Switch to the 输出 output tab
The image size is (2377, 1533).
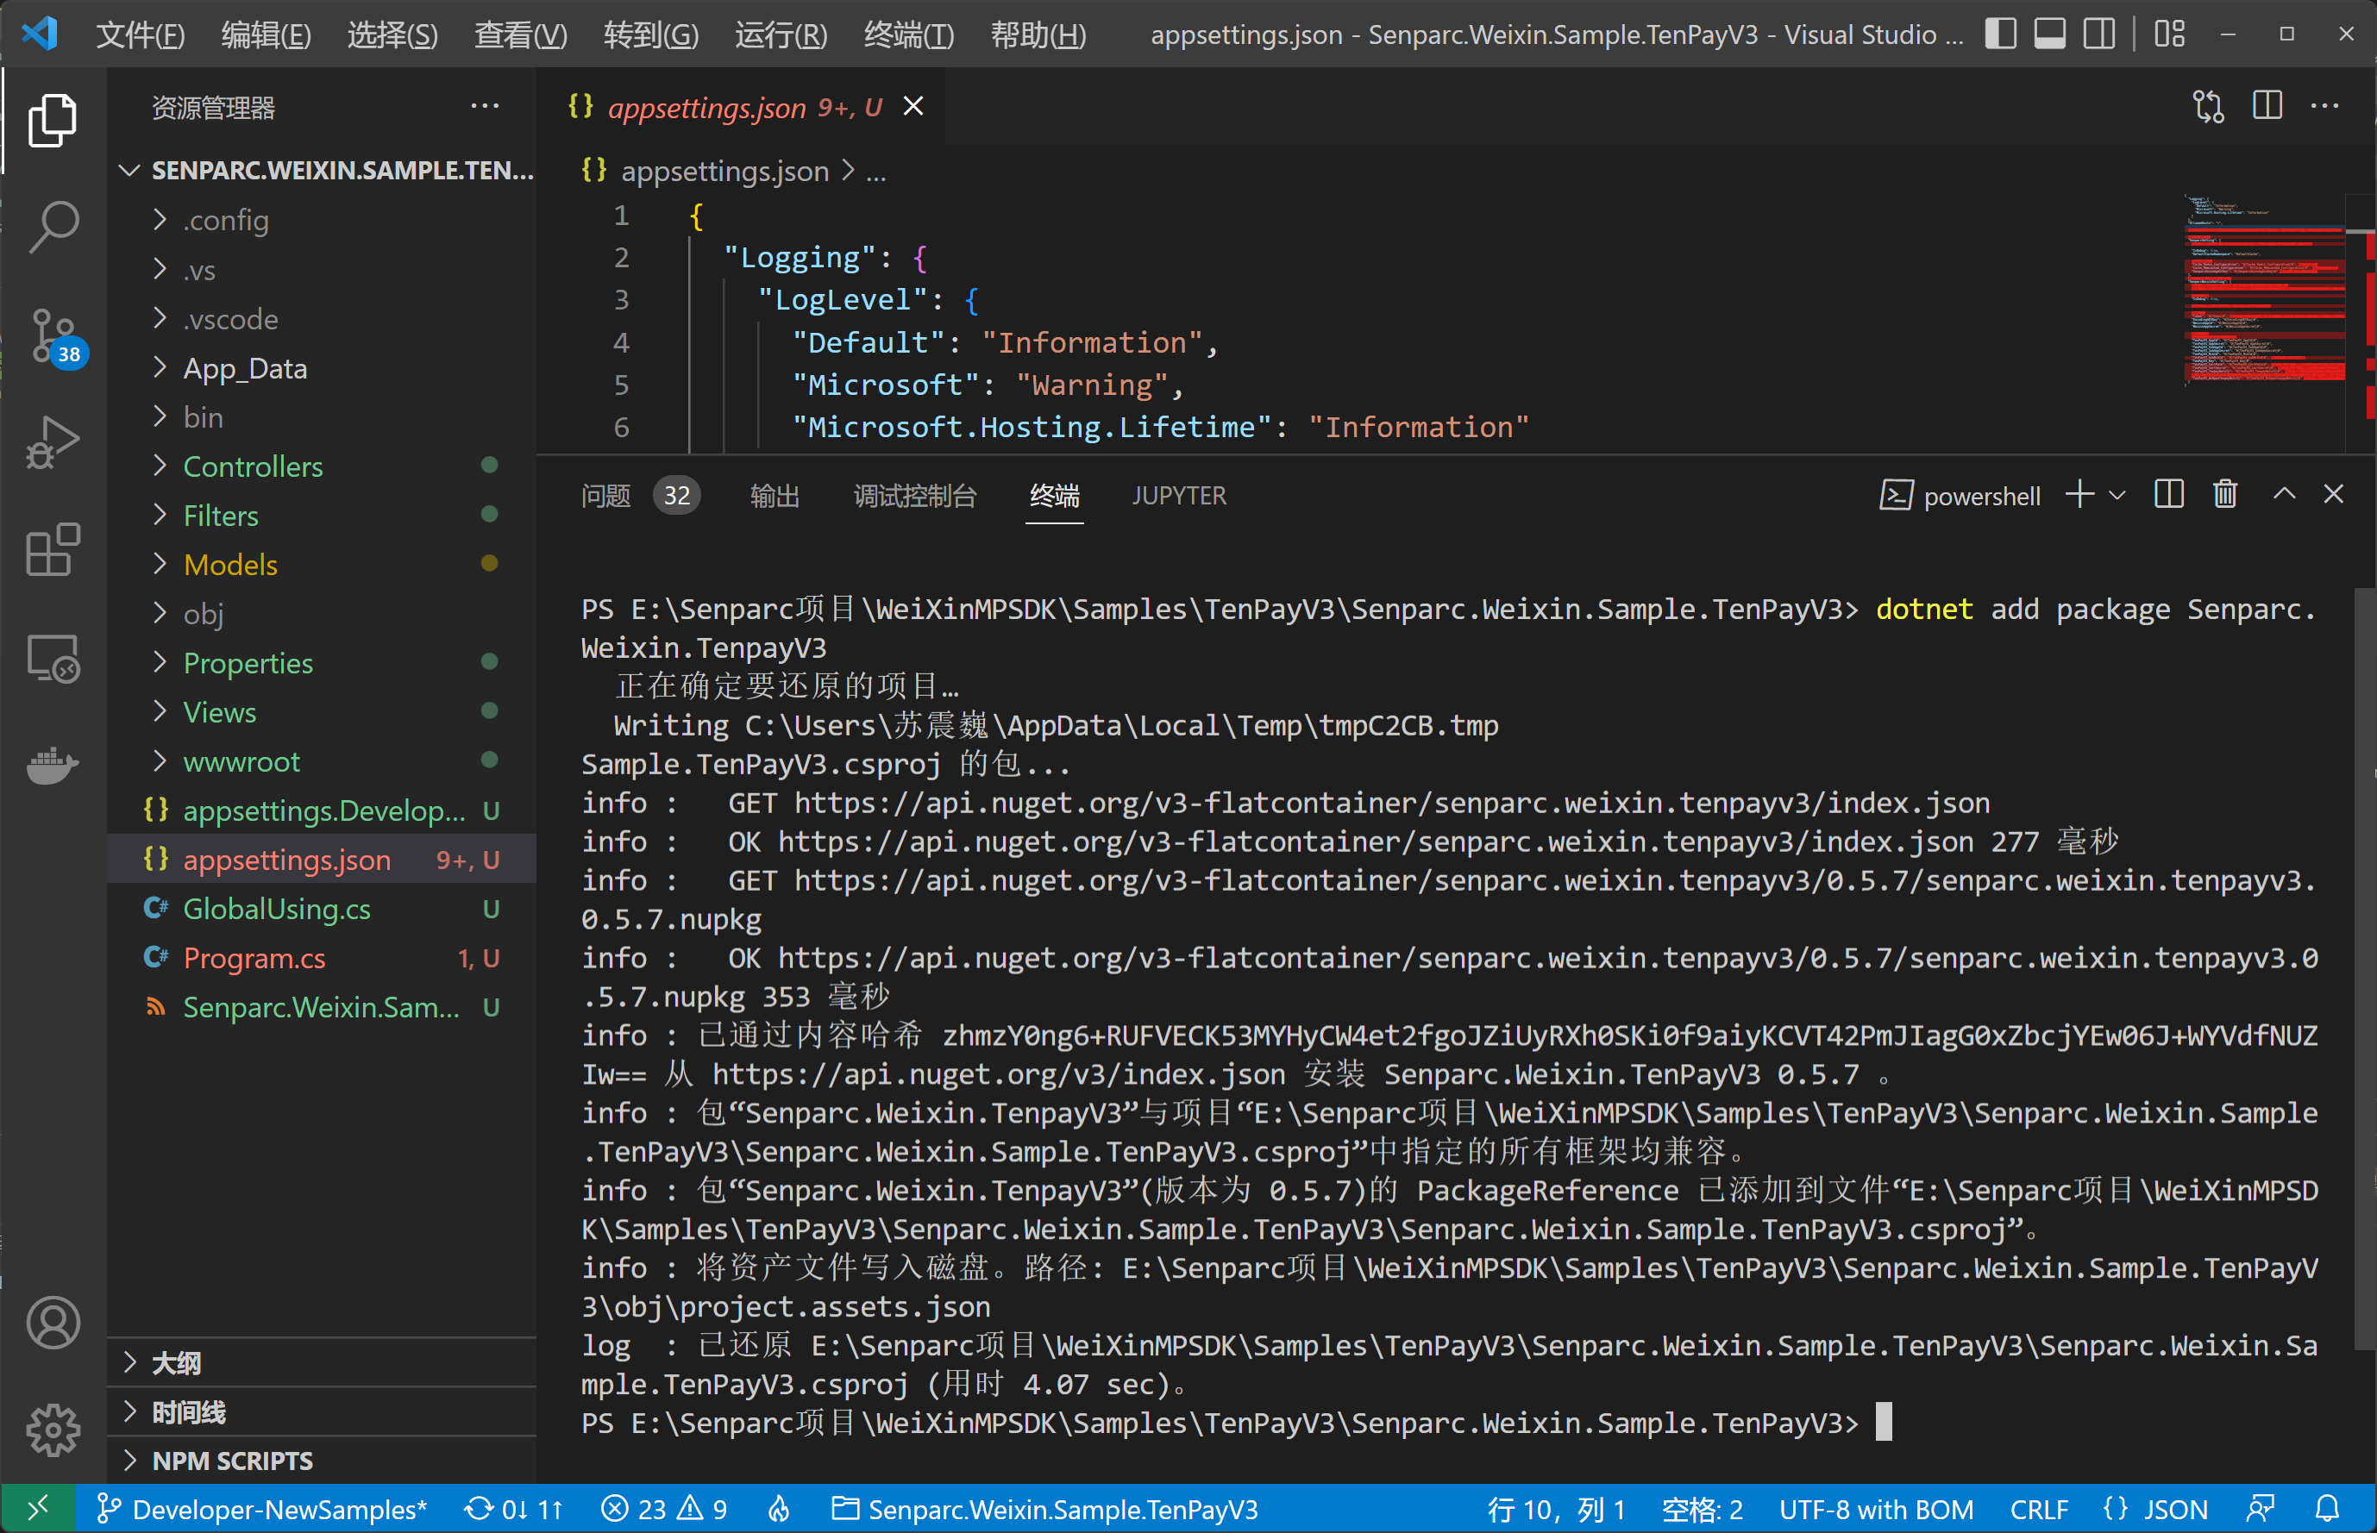coord(774,496)
